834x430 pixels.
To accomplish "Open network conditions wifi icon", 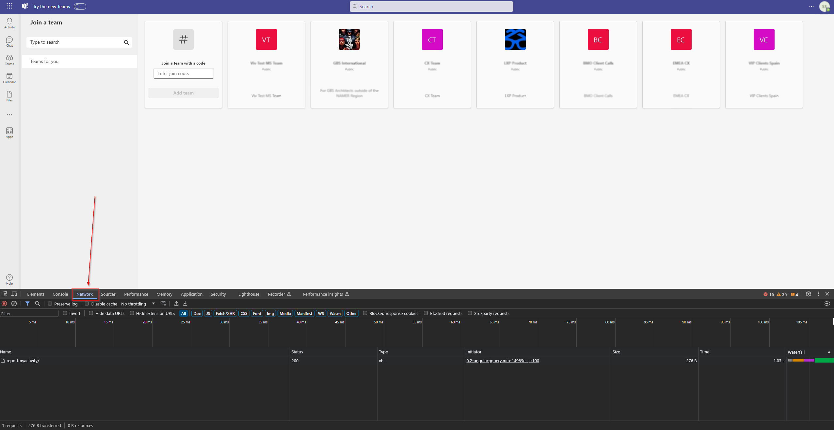I will tap(164, 304).
